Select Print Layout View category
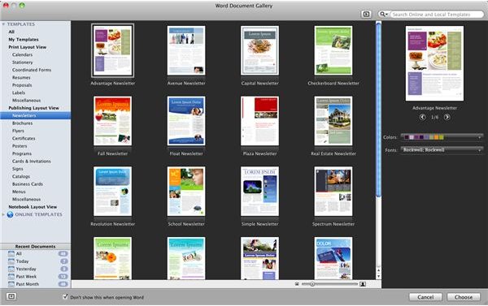Viewport: 488px width, 306px height. pos(28,47)
